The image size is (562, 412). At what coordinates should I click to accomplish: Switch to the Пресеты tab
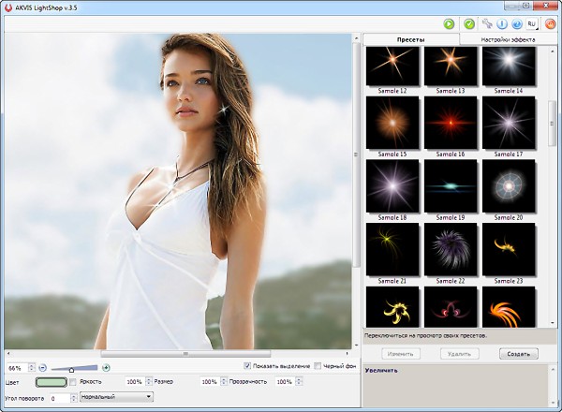click(x=411, y=39)
